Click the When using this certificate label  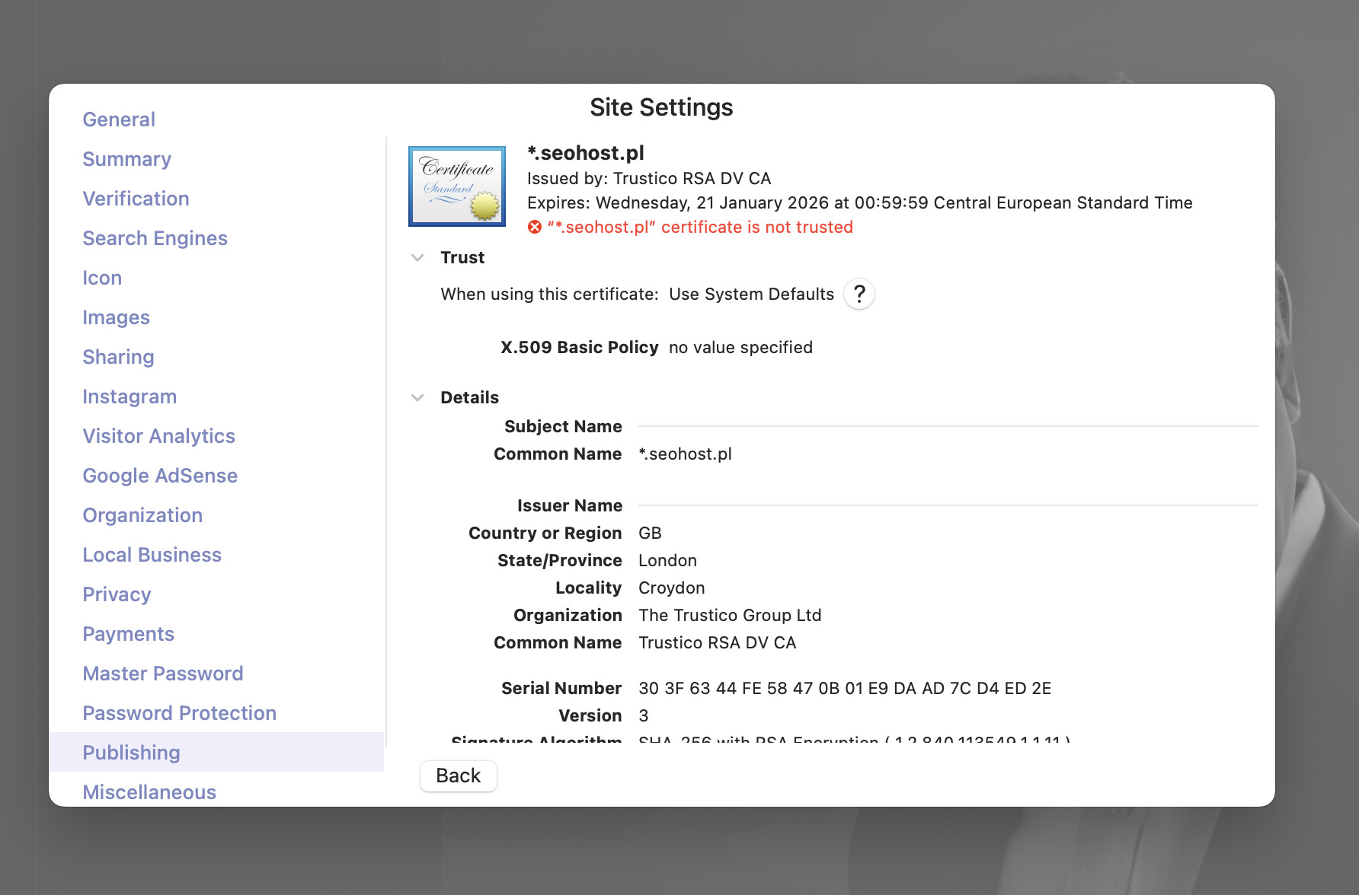coord(549,295)
